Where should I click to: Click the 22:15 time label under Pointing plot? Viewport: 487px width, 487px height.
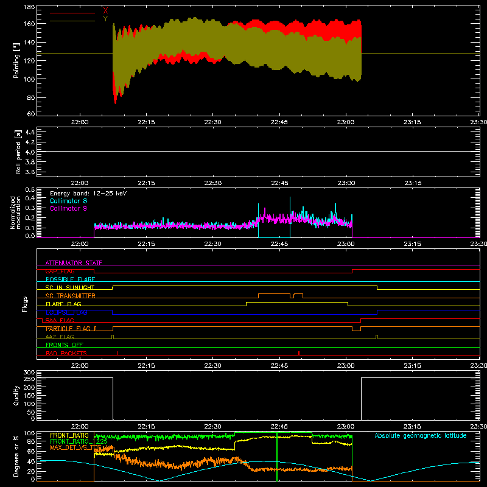point(146,122)
